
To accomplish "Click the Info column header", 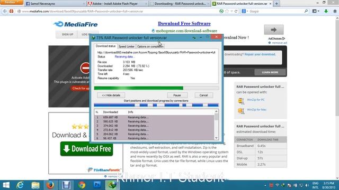I will 130,112.
